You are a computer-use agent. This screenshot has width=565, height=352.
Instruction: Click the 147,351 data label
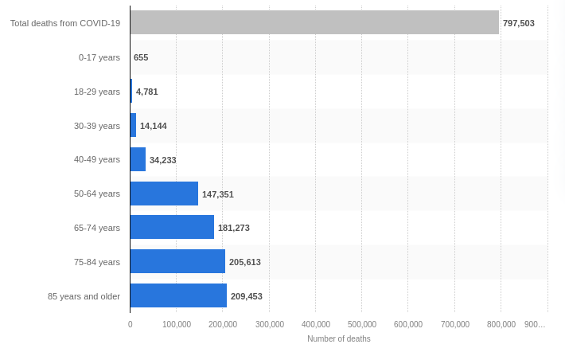[x=217, y=194]
